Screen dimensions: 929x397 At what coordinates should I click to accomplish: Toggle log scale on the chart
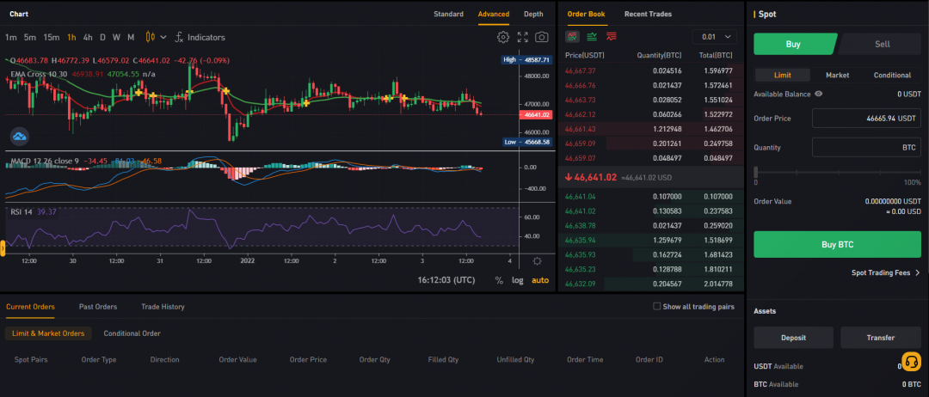point(517,280)
